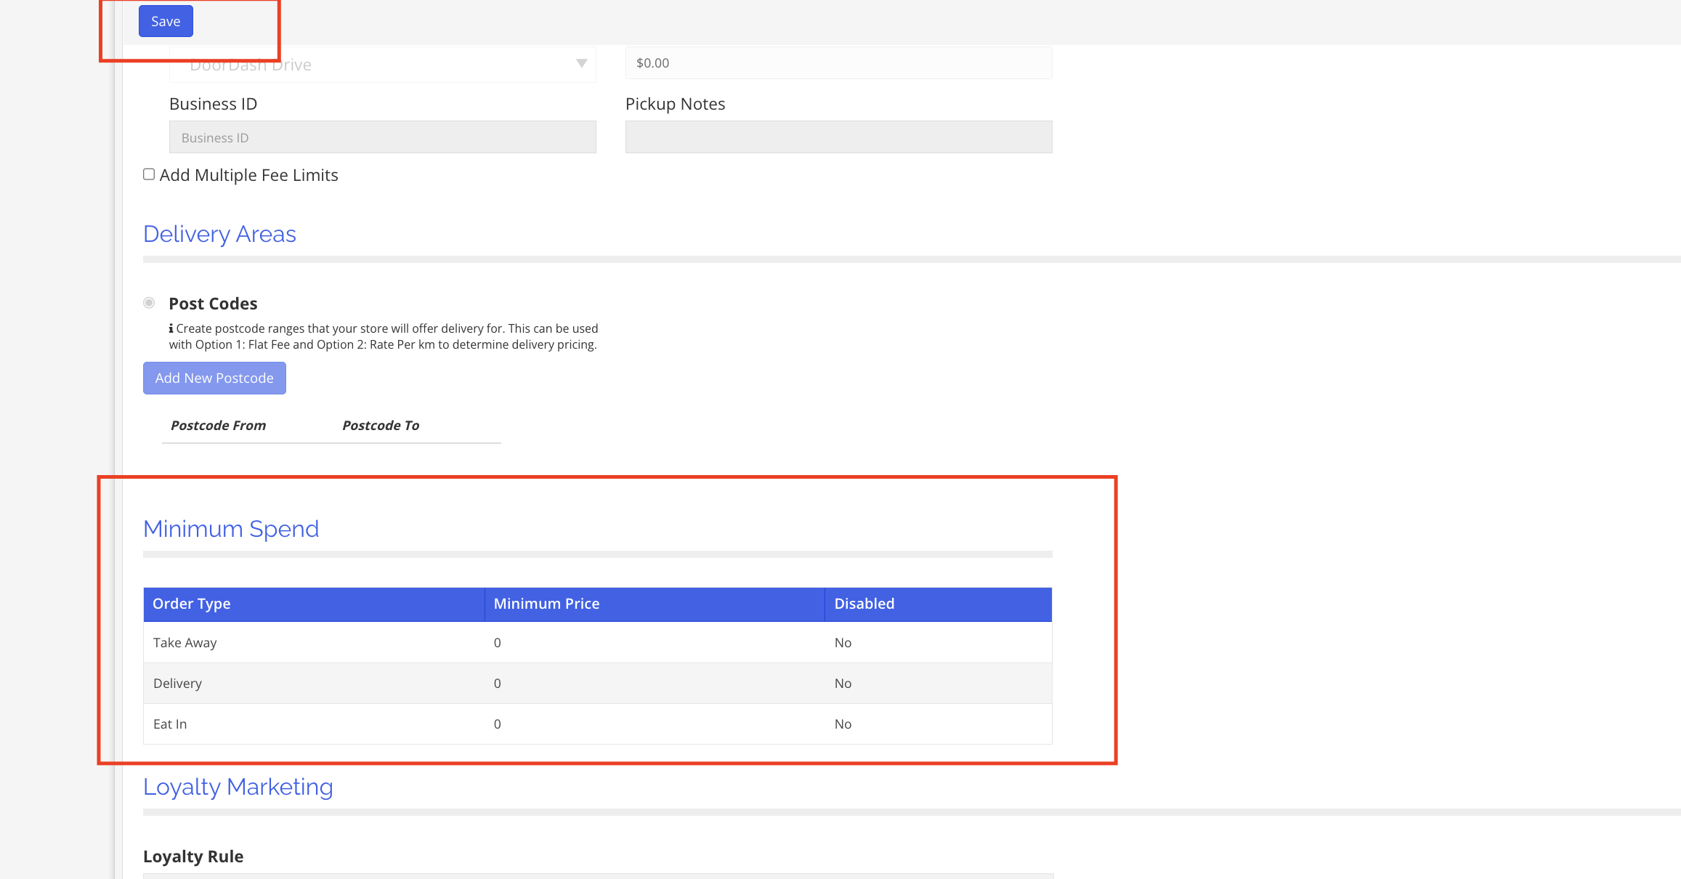This screenshot has height=879, width=1681.
Task: Click the Disabled column header
Action: tap(864, 604)
